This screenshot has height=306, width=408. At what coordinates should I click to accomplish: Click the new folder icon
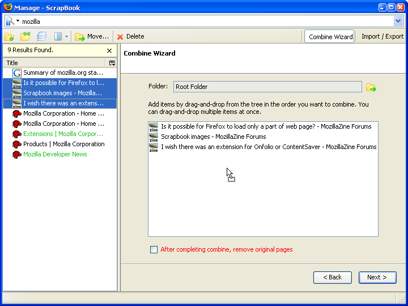10,37
